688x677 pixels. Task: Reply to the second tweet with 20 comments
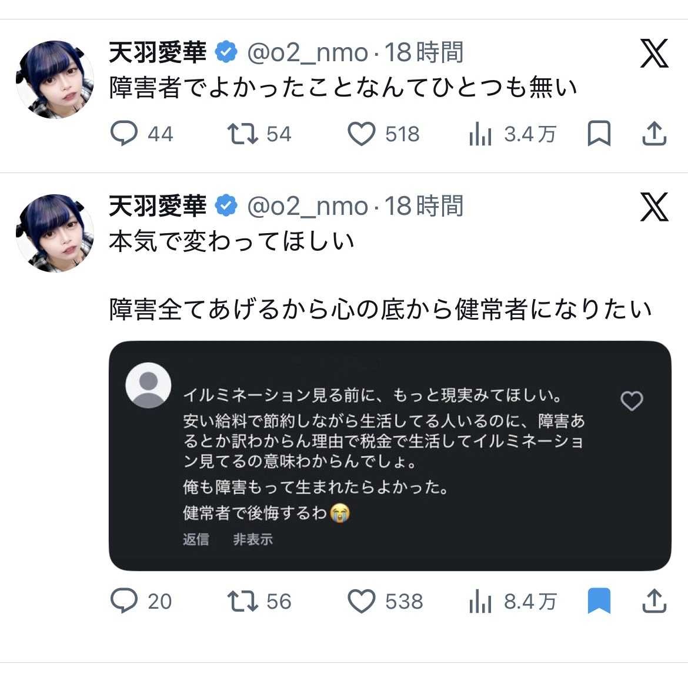coord(124,601)
